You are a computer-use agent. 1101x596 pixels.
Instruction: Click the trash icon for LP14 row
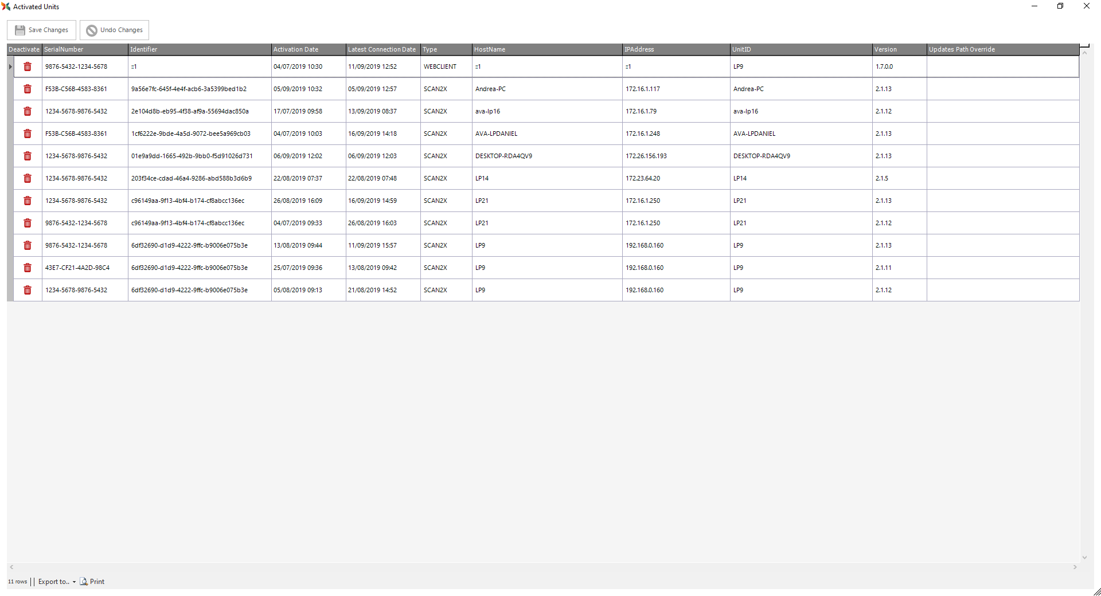27,178
